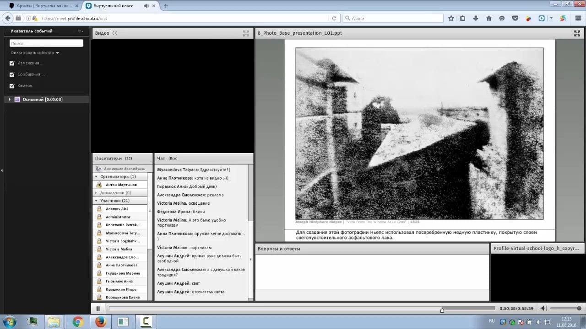The height and width of the screenshot is (329, 586).
Task: Open a new browser tab
Action: (166, 6)
